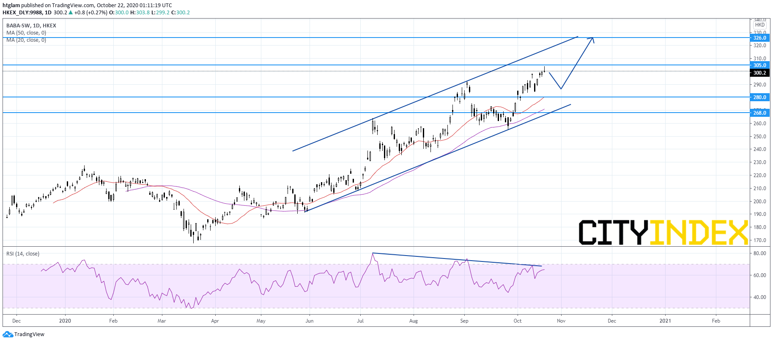The image size is (773, 342).
Task: Click the HKD currency label
Action: [760, 25]
